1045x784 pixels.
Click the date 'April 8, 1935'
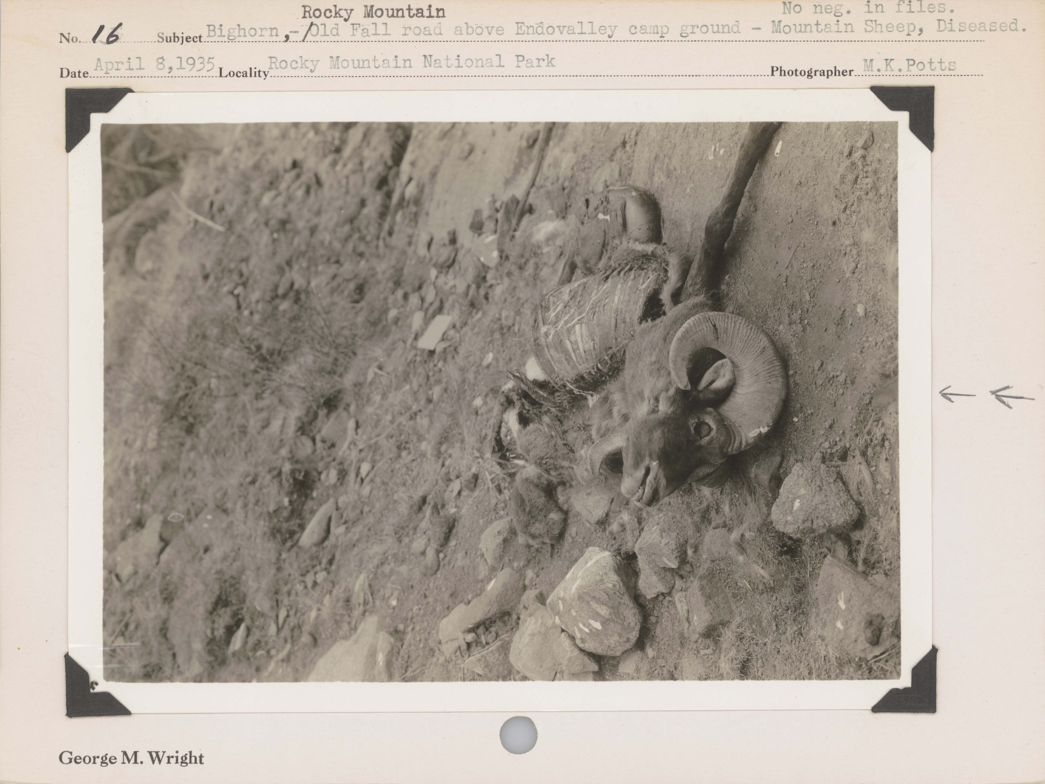pyautogui.click(x=154, y=64)
